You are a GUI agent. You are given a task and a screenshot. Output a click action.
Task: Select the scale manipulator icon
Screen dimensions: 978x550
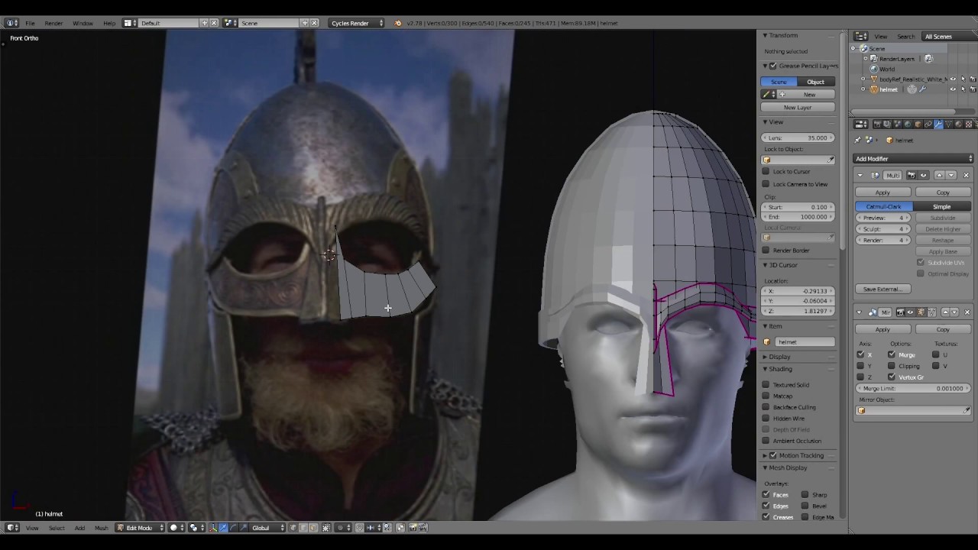coord(243,527)
